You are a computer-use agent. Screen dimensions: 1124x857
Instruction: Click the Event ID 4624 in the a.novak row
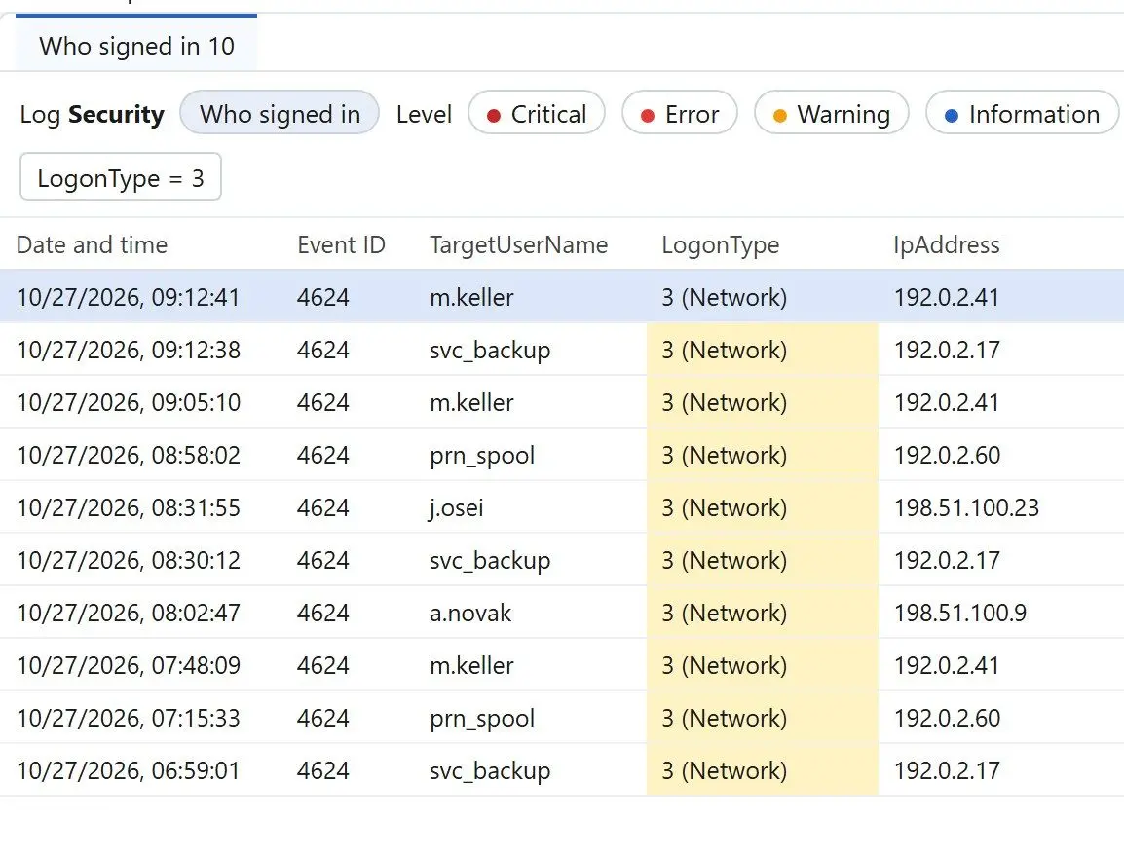tap(323, 613)
